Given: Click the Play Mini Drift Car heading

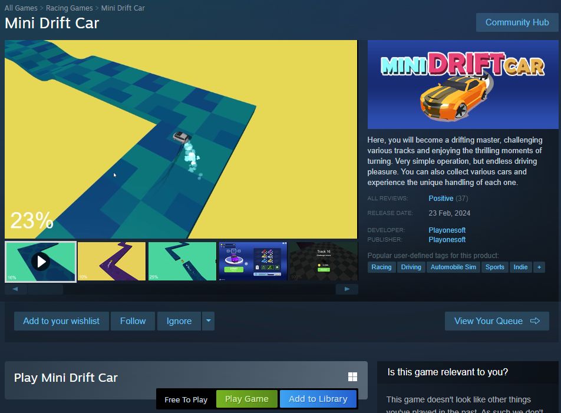Looking at the screenshot, I should pos(66,378).
